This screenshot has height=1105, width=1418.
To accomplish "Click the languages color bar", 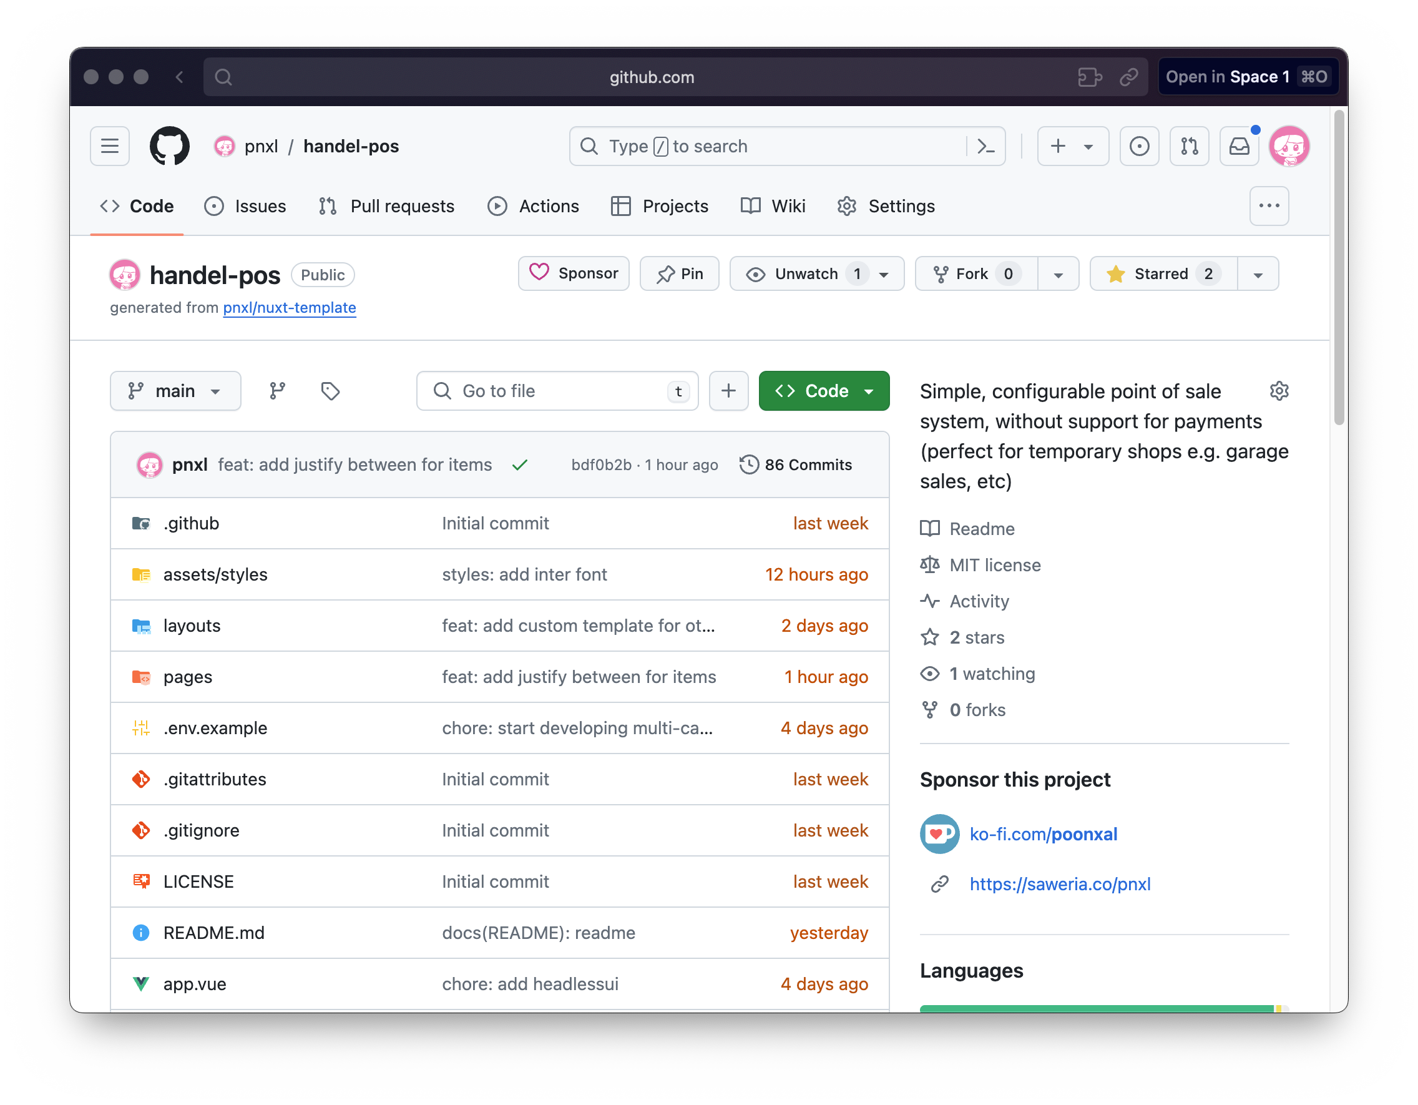I will click(x=1097, y=1008).
